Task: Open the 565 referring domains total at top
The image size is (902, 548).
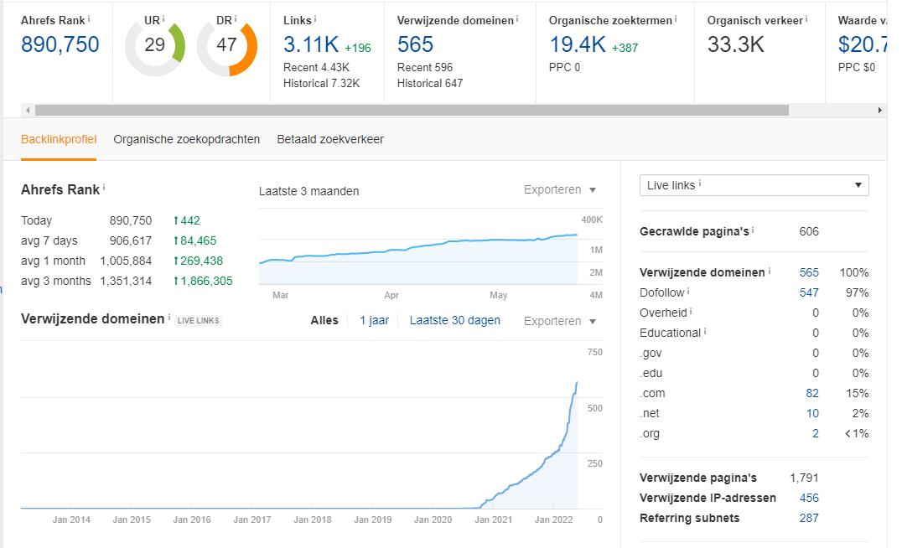Action: [415, 44]
